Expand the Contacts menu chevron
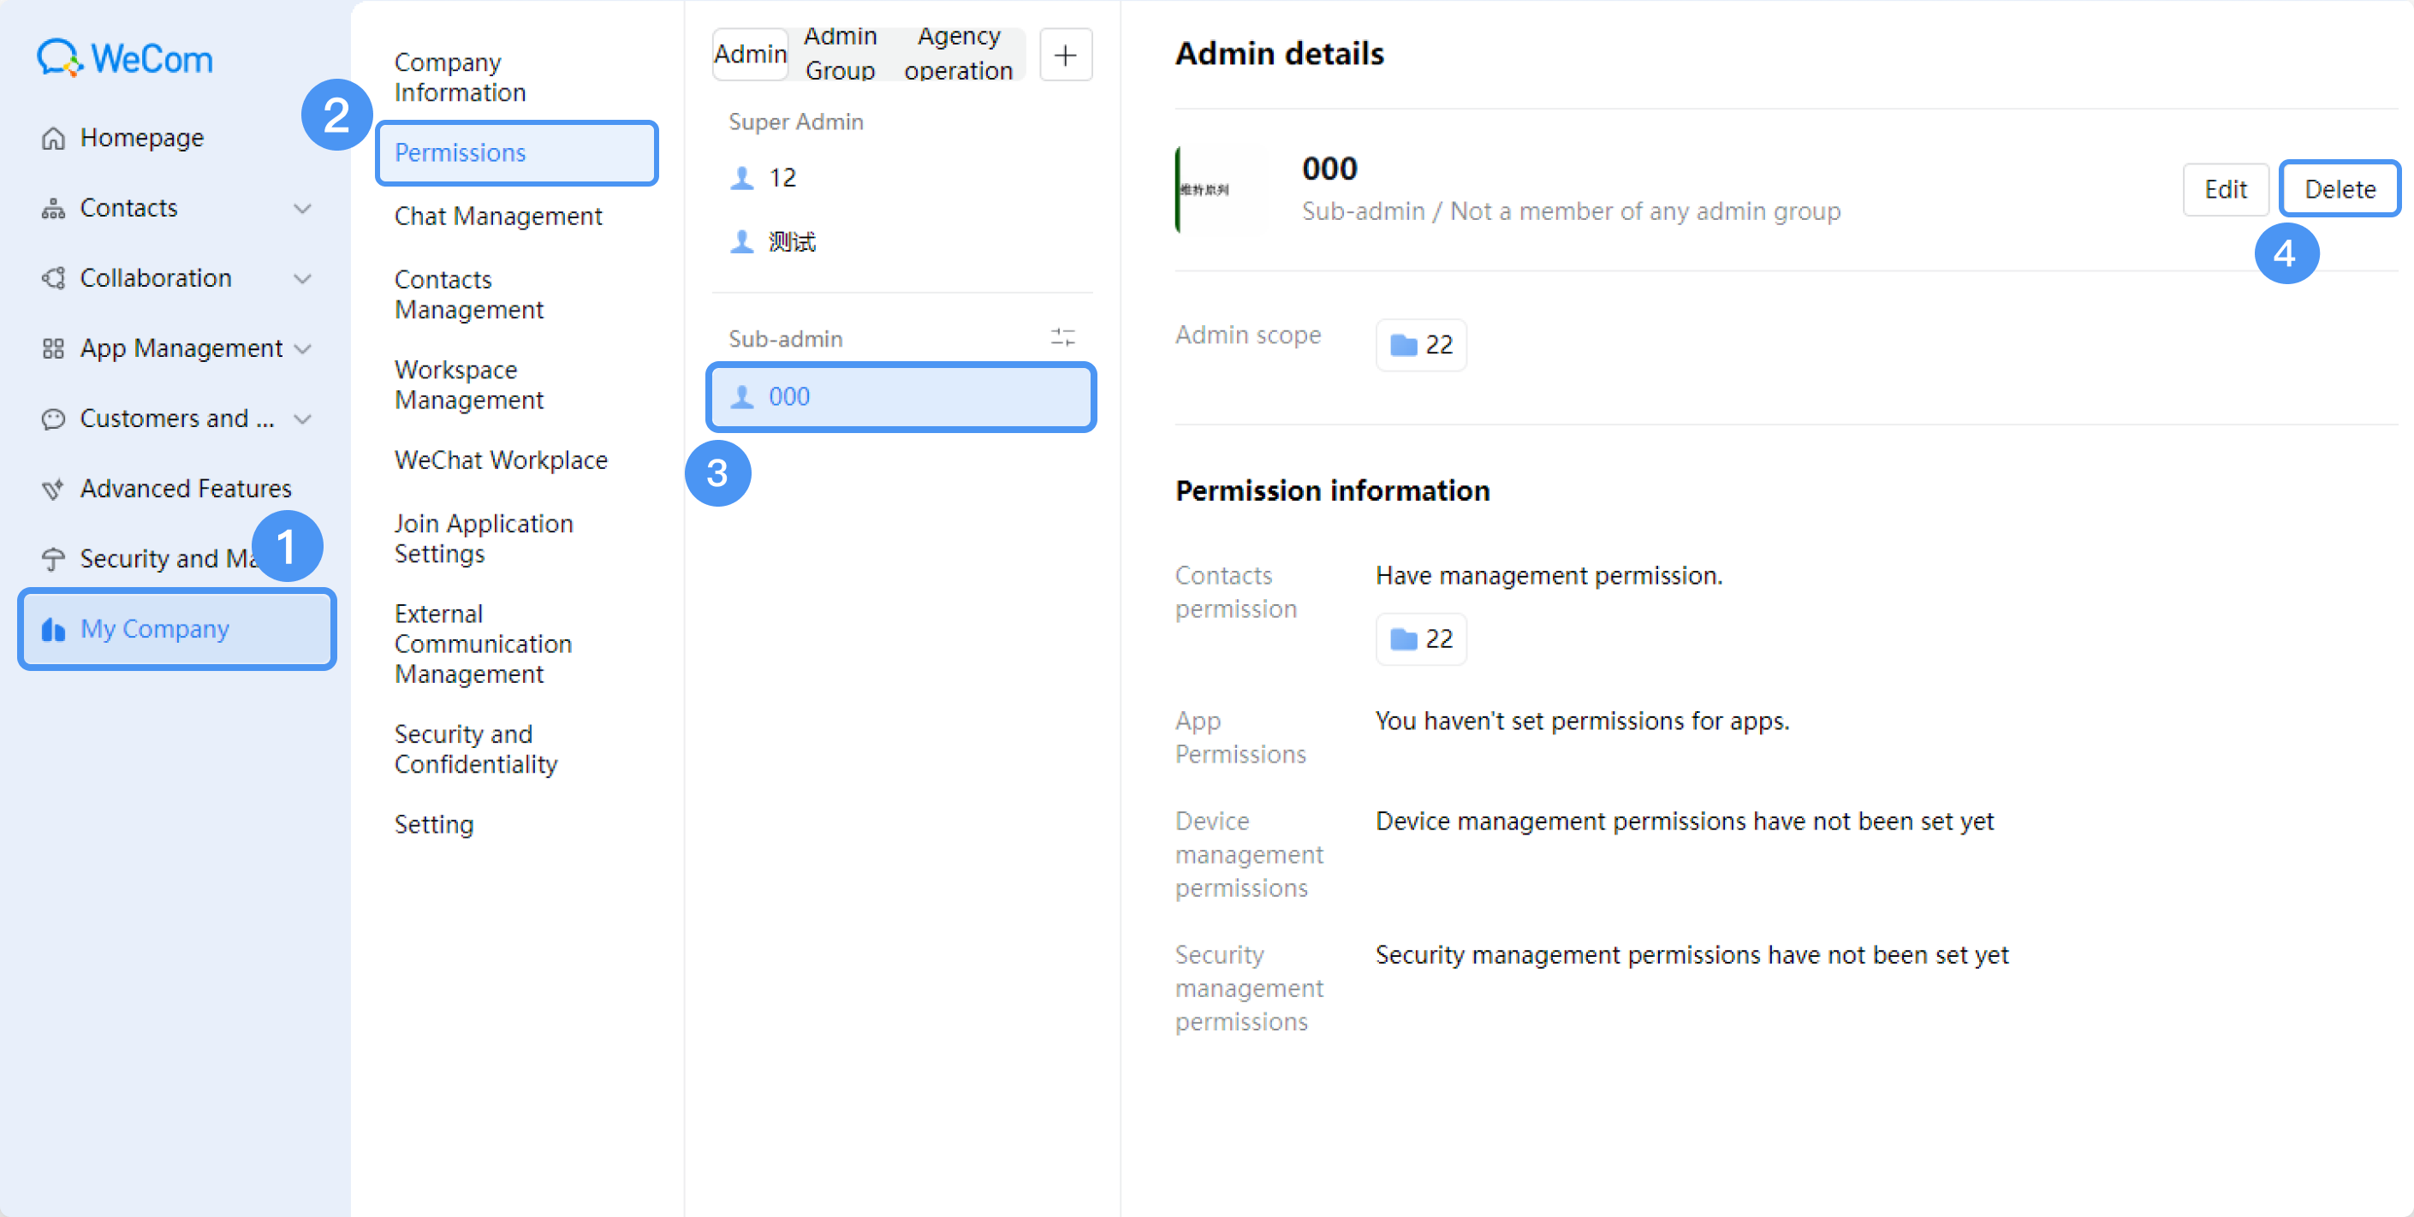The image size is (2414, 1217). (301, 208)
